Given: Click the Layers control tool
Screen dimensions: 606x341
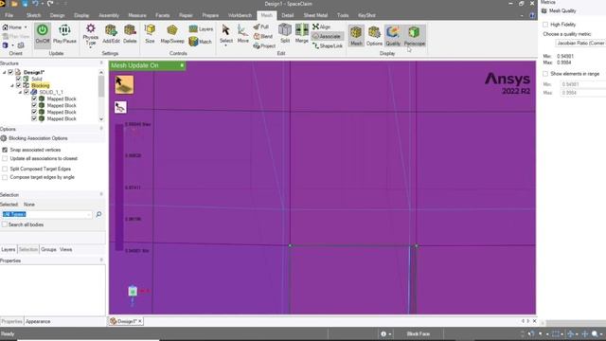Looking at the screenshot, I should click(x=201, y=29).
